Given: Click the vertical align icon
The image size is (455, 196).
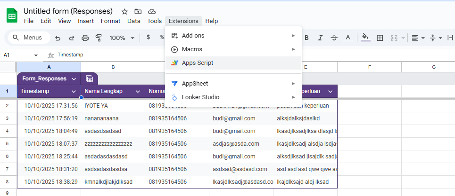Looking at the screenshot, I should pos(433,38).
